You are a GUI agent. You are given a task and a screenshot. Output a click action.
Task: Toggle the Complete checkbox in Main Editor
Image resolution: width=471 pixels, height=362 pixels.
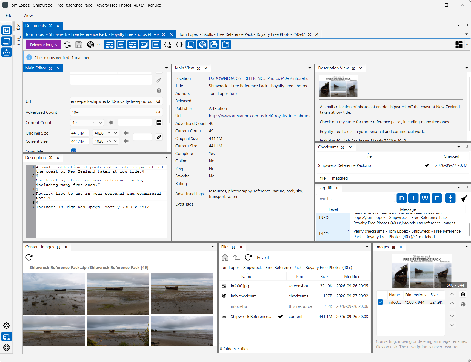74,151
